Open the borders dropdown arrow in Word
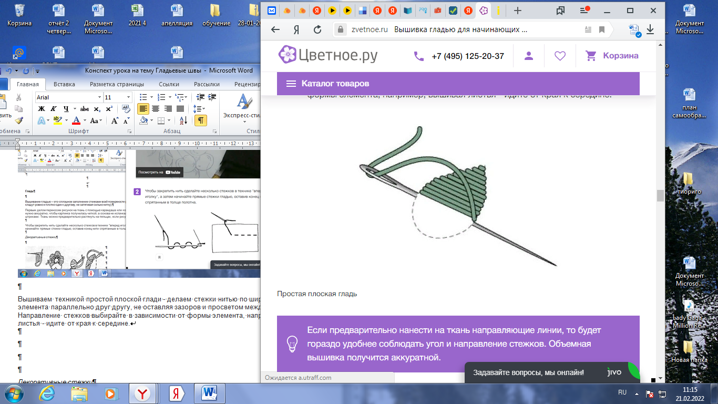 click(x=168, y=120)
